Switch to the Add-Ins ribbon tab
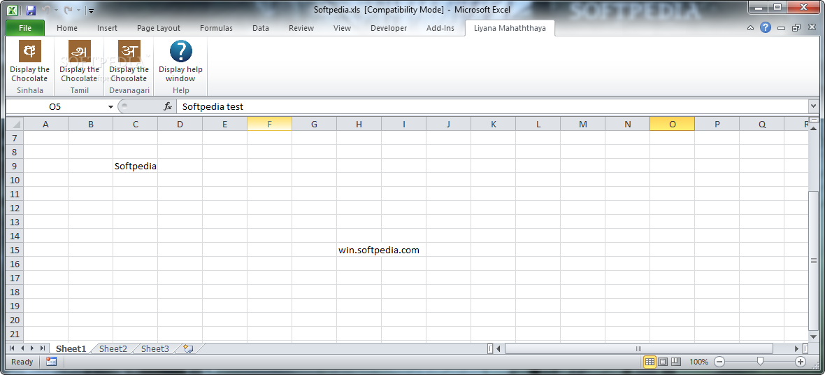Screen dimensions: 825x375 point(440,29)
